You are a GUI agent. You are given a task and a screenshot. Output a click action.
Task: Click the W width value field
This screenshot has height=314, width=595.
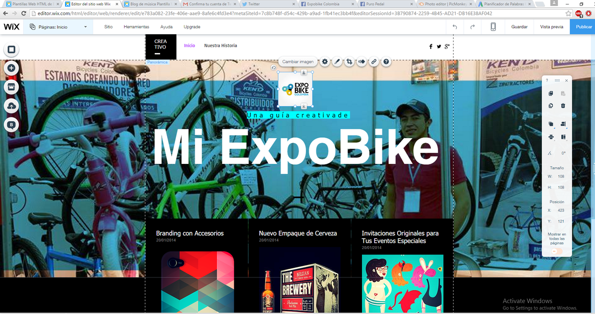pyautogui.click(x=561, y=176)
